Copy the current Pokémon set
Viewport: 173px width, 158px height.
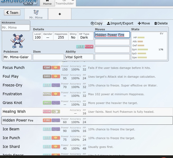[96, 23]
